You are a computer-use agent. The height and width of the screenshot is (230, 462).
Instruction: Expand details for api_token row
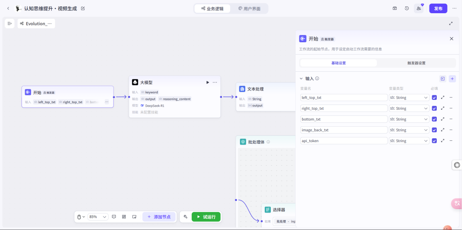pyautogui.click(x=443, y=141)
